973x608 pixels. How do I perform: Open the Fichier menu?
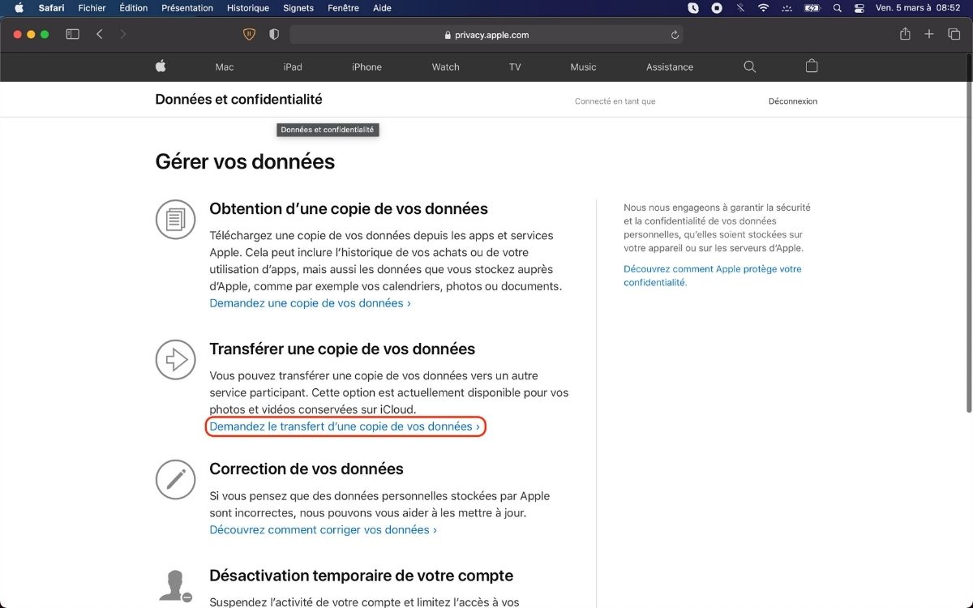pyautogui.click(x=92, y=8)
